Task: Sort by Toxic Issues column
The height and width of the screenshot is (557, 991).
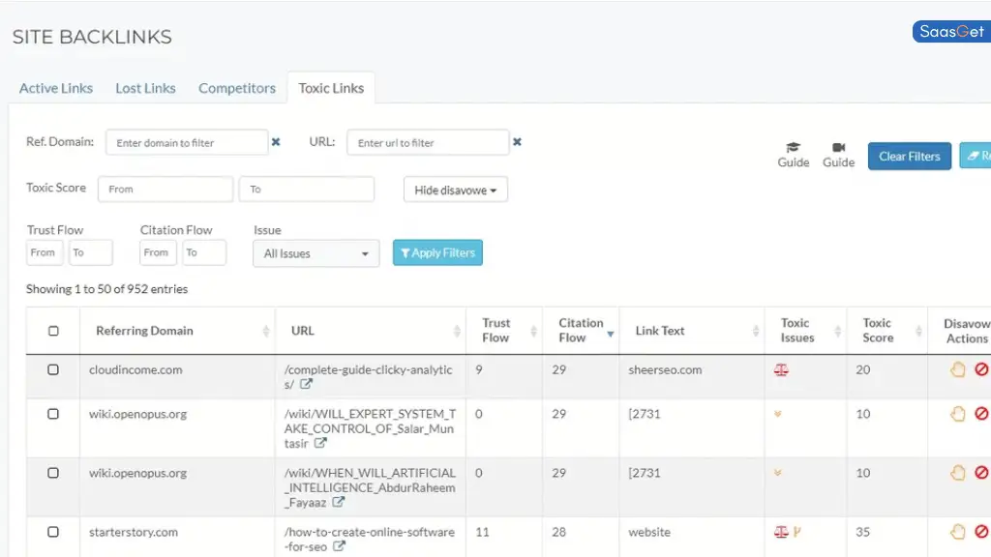Action: pyautogui.click(x=806, y=331)
